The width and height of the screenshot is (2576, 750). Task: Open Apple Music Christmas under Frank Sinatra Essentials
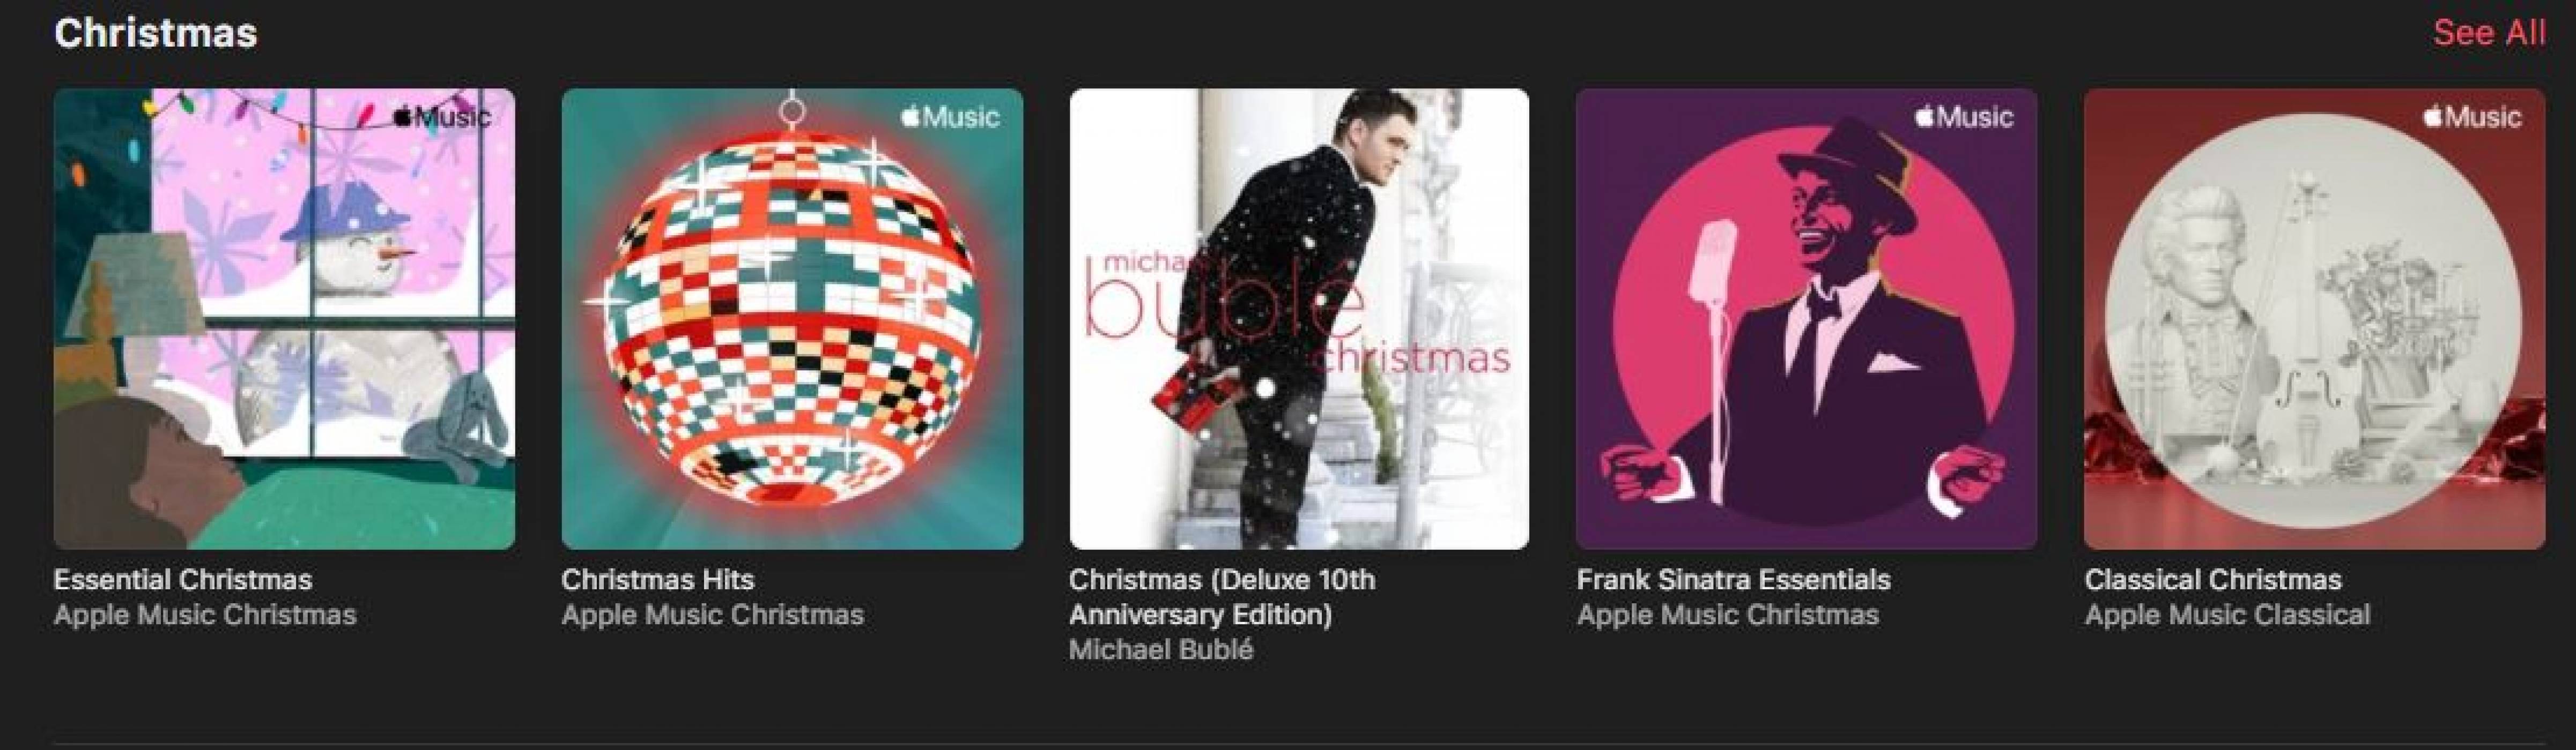(1728, 614)
